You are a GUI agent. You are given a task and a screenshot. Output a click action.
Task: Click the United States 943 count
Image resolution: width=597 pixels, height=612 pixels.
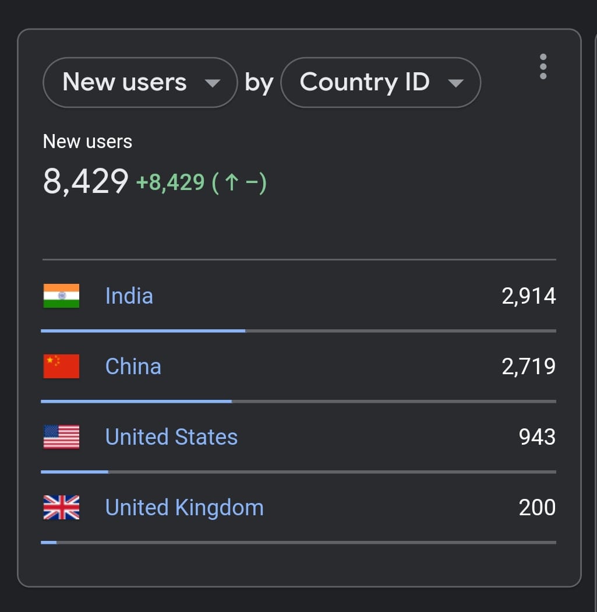pos(537,437)
